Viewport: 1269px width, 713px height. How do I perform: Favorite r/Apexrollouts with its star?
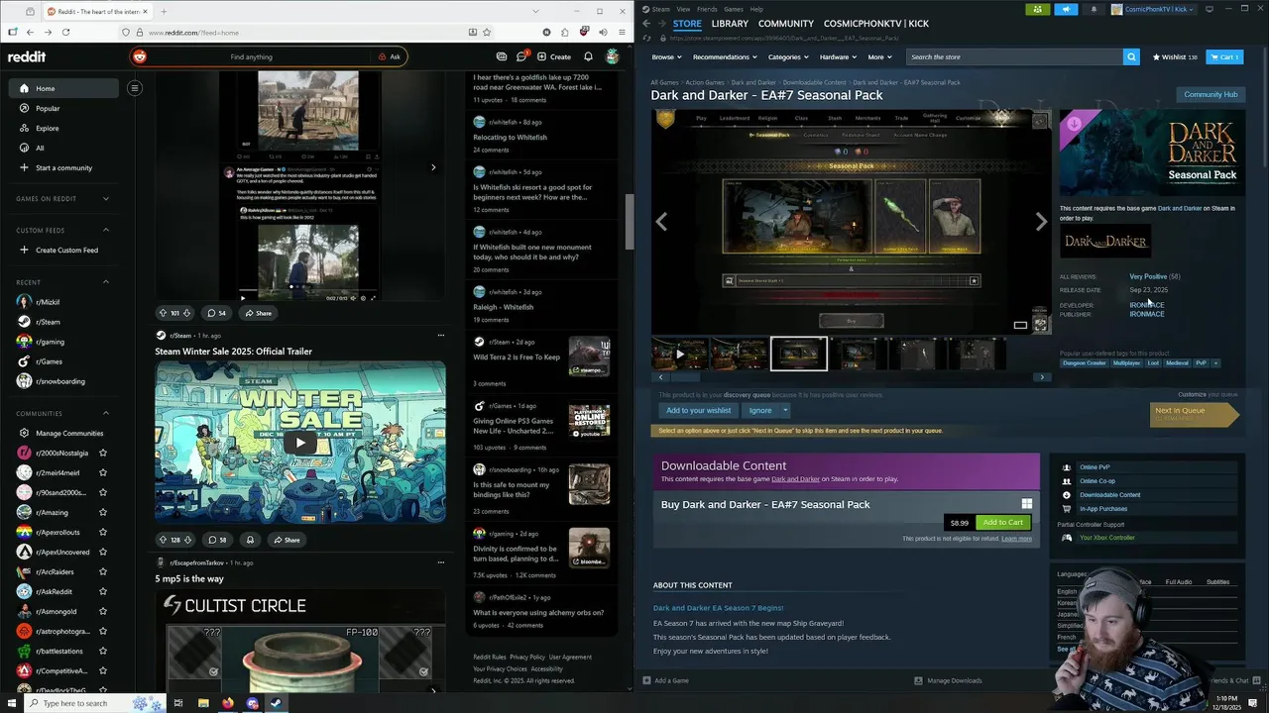(x=103, y=532)
